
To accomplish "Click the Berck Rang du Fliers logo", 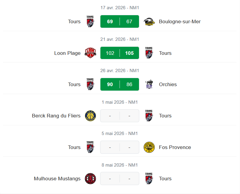I will click(90, 116).
